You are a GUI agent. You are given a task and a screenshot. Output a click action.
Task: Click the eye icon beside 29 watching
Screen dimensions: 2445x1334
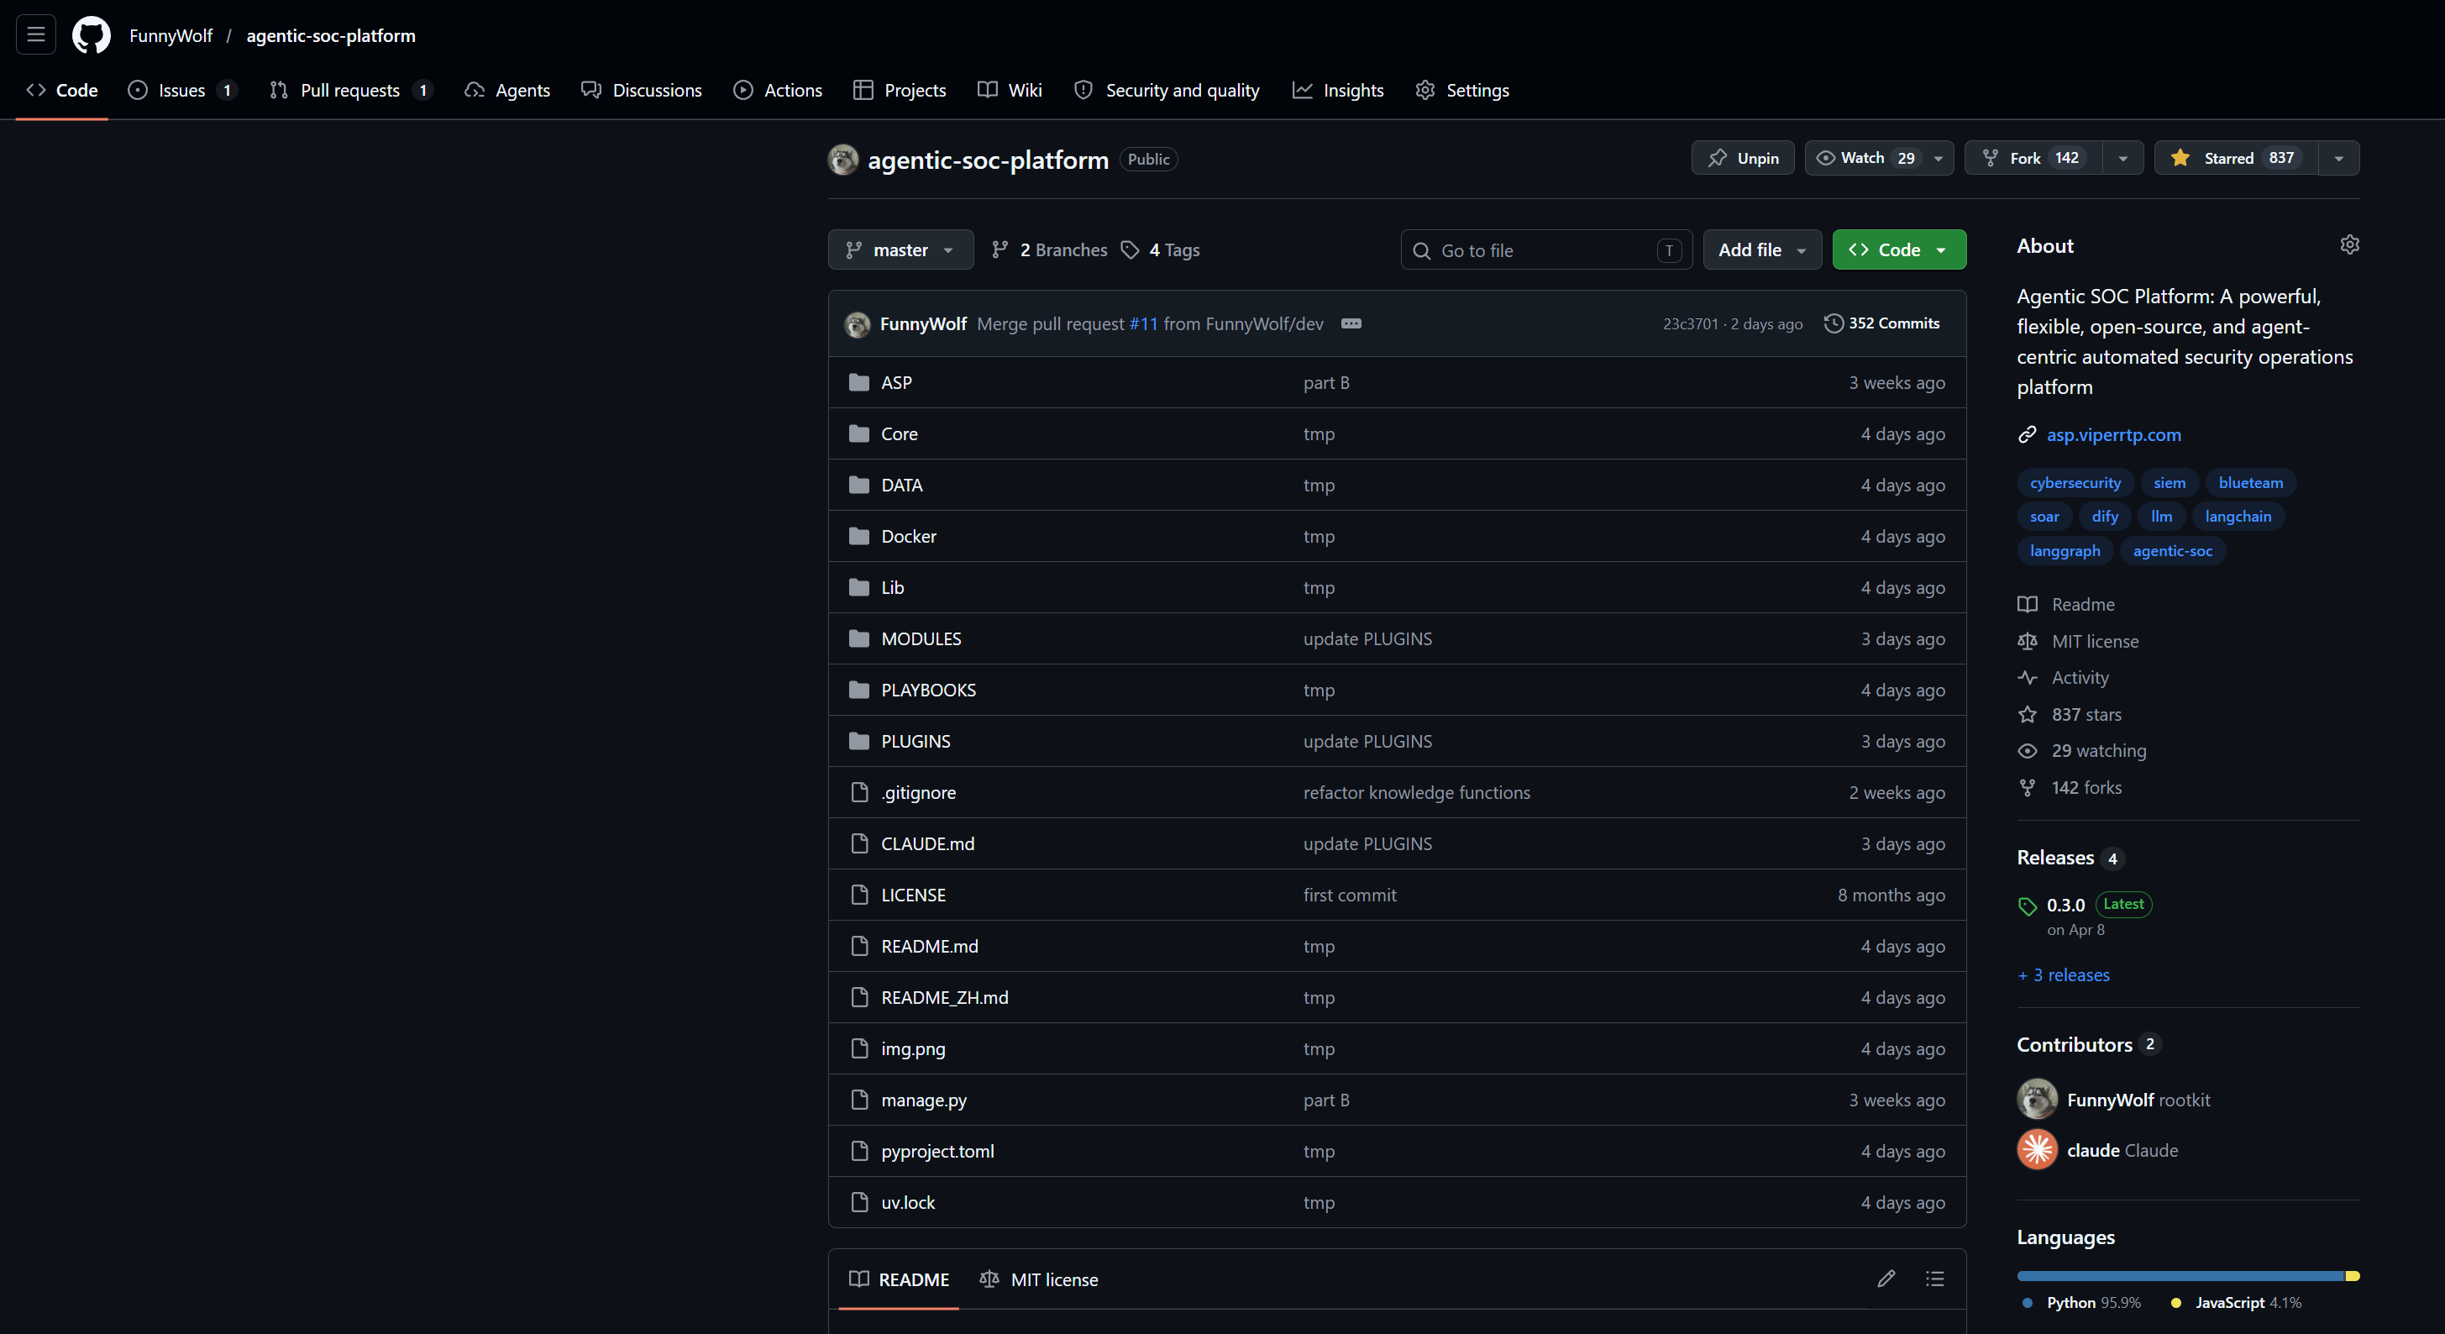tap(2028, 751)
